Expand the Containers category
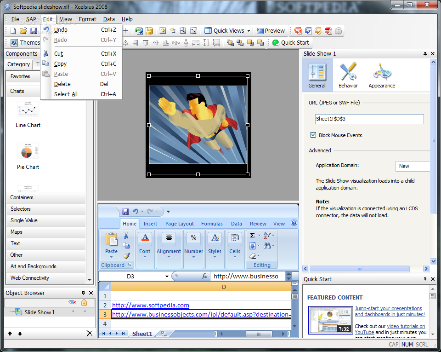Screen dimensions: 441x352 [46, 197]
